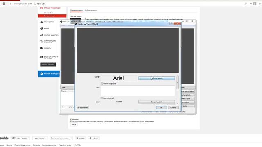The image size is (262, 147).
Task: Enable the Чтение из файла checkbox
Action: (x=102, y=83)
